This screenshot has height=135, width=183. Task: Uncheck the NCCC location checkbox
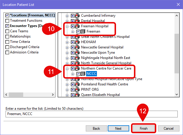[78, 74]
